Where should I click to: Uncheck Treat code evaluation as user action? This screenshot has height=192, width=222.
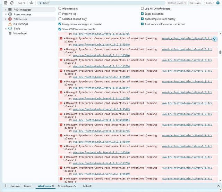click(x=142, y=24)
